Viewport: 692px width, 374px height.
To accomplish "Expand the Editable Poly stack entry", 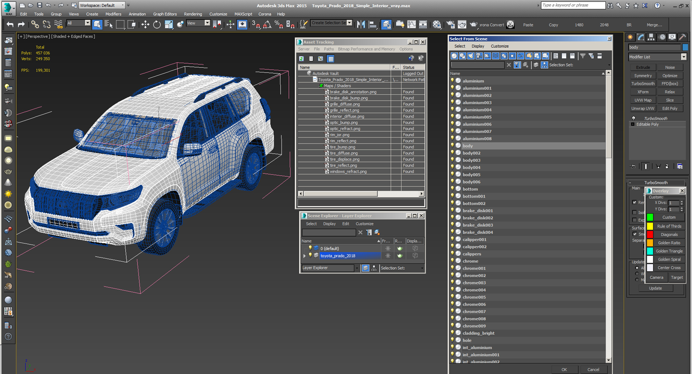I will (x=633, y=124).
